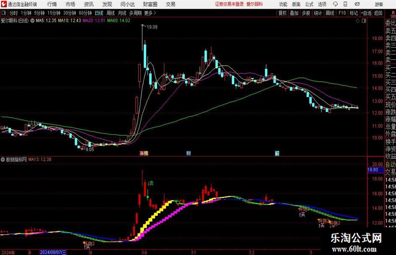The width and height of the screenshot is (396, 255).
Task: Click the 自动 entry in the right panel
Action: (x=391, y=165)
